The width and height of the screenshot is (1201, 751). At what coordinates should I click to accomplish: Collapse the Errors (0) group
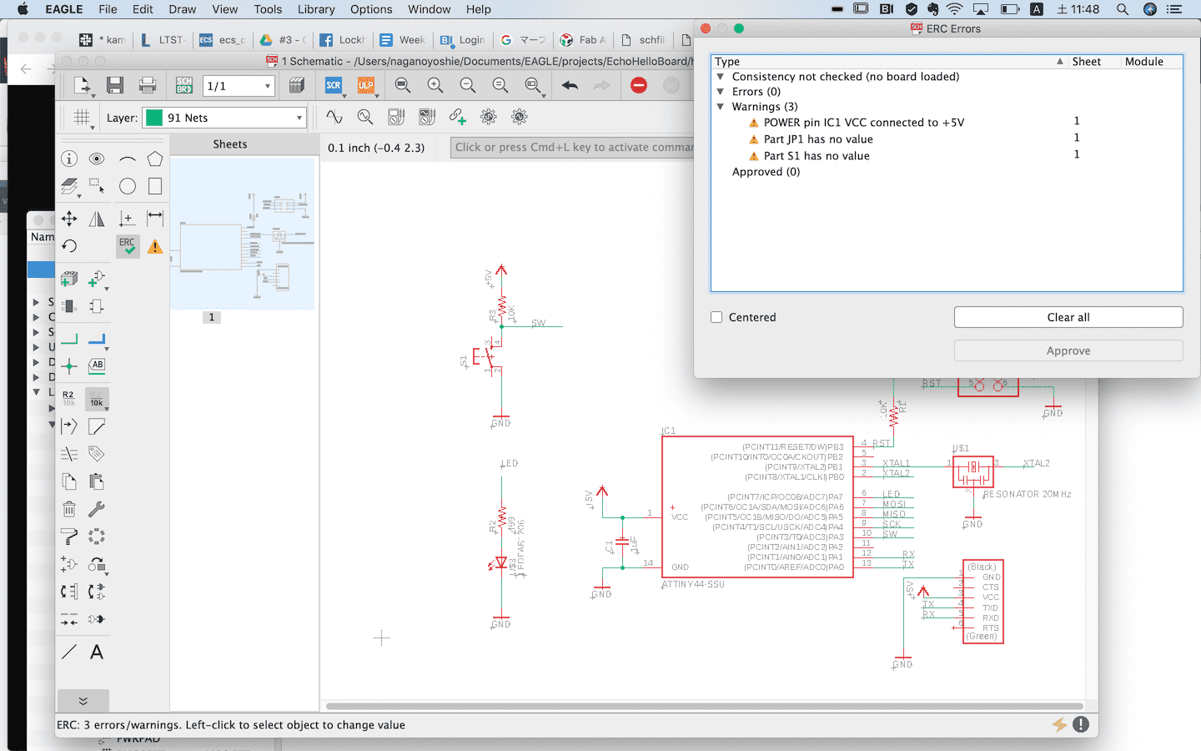[721, 92]
